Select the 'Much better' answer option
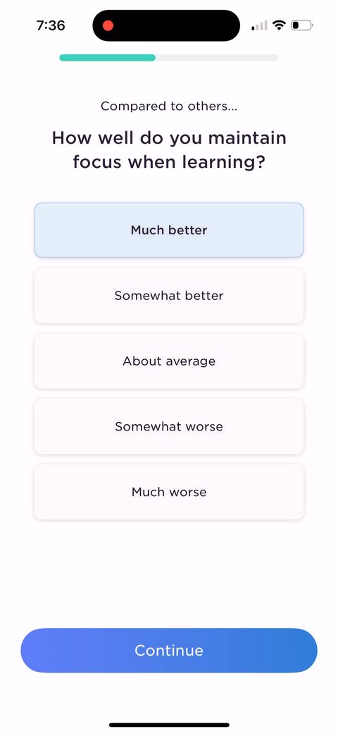 (x=169, y=230)
